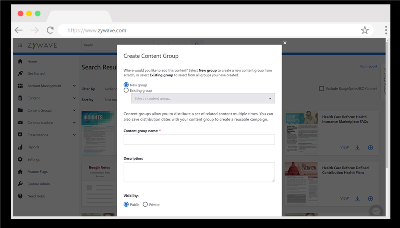Open the Insights document thumbnail
Image resolution: width=400 pixels, height=228 pixels.
click(x=99, y=133)
